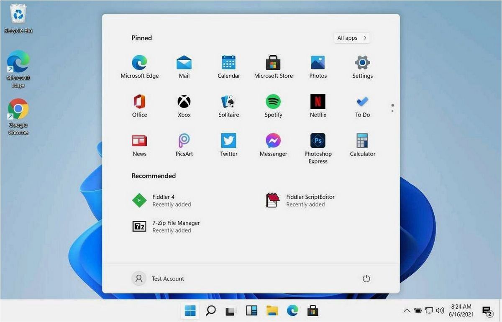This screenshot has height=322, width=502.
Task: Click the network tray icon
Action: [x=429, y=310]
